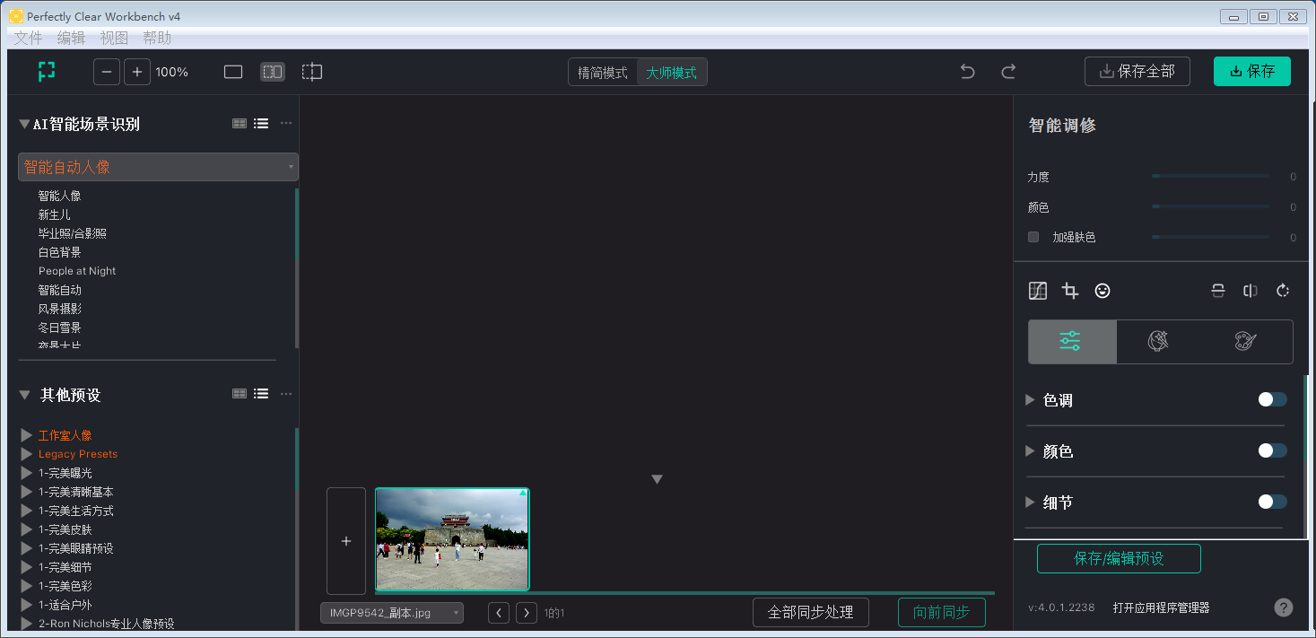Click the Perfectly Clear logo icon
Image resolution: width=1316 pixels, height=638 pixels.
coord(47,72)
